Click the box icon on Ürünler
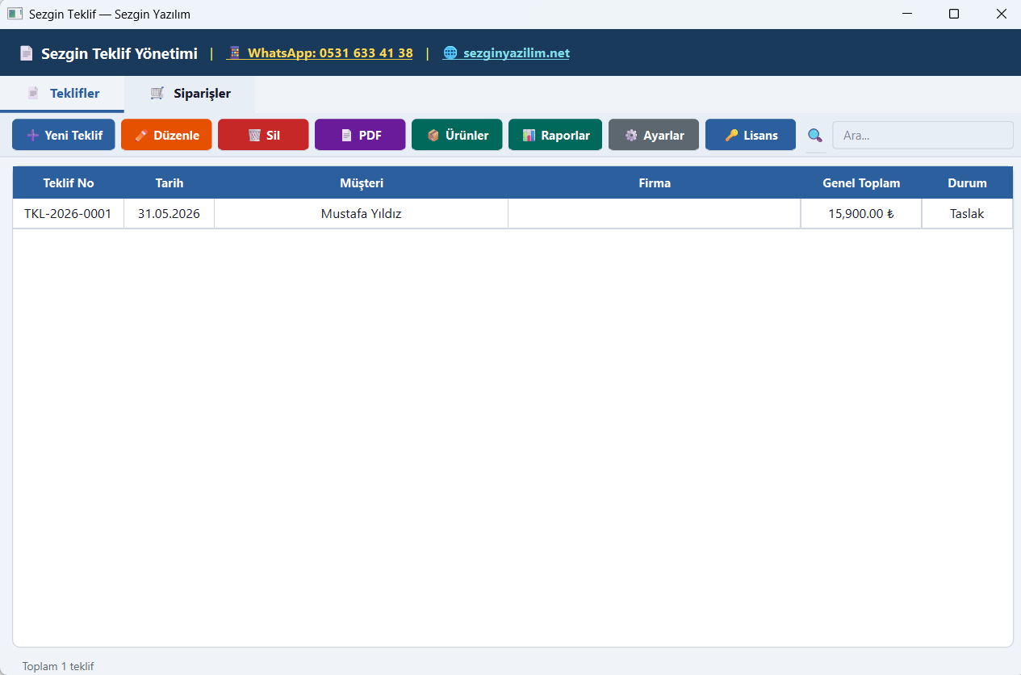This screenshot has width=1021, height=675. [x=433, y=136]
